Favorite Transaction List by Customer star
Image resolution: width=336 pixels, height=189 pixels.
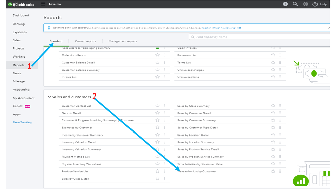[x=273, y=171]
